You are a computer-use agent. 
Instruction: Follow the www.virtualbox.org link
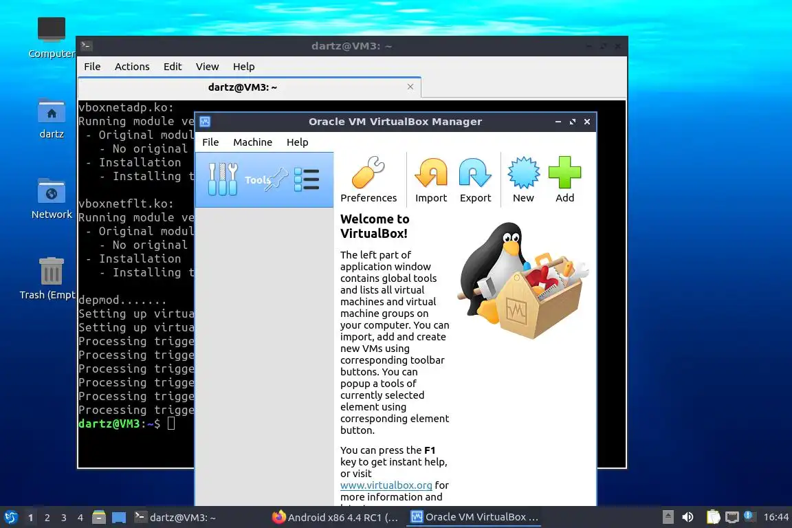(x=386, y=485)
